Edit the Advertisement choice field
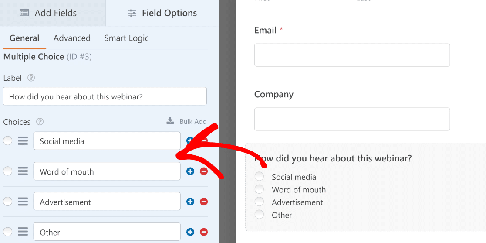This screenshot has height=243, width=486. pyautogui.click(x=107, y=202)
